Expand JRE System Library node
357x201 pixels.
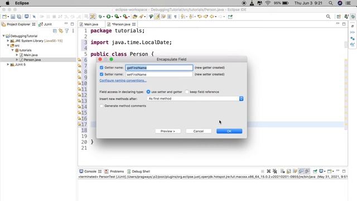pyautogui.click(x=8, y=41)
